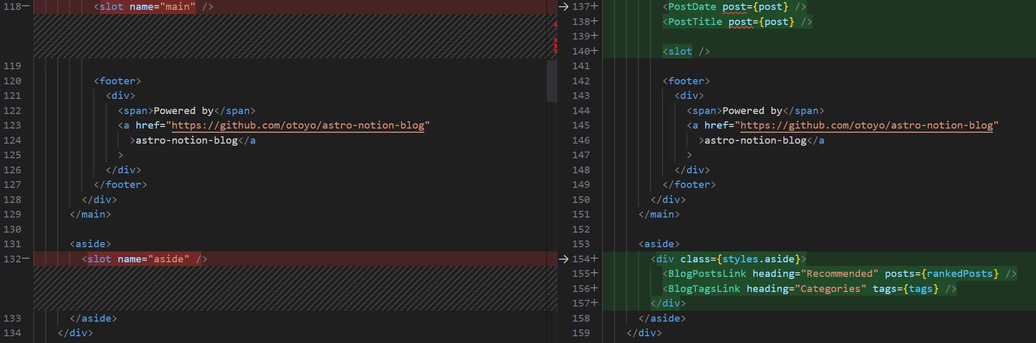
Task: Click the plus marker on line 140
Action: pyautogui.click(x=594, y=51)
